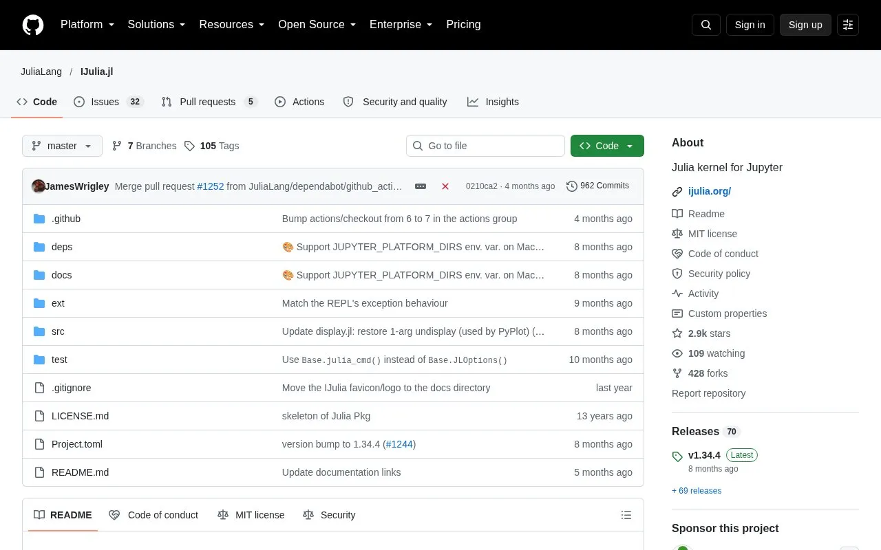Click the src folder icon
Screen dimensions: 881x550
tap(39, 331)
